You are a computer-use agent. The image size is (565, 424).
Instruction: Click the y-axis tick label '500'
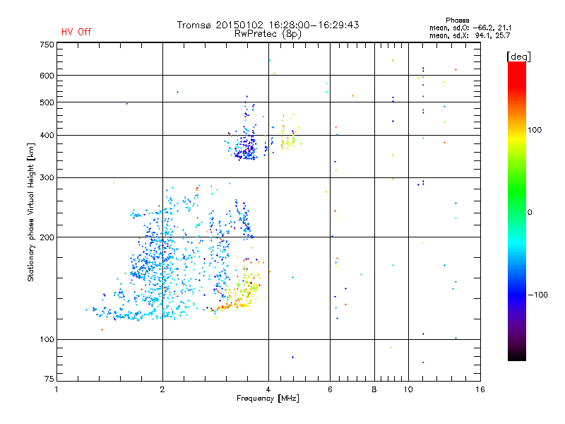click(x=47, y=102)
